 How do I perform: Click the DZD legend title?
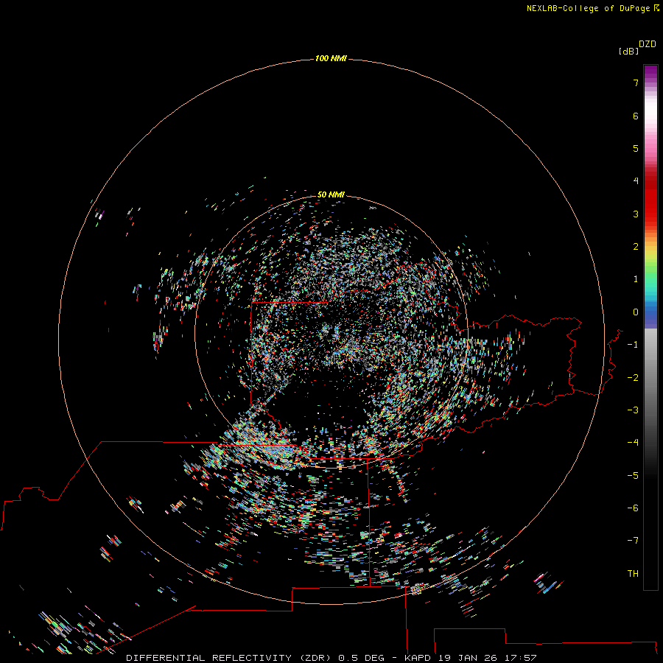coord(648,44)
